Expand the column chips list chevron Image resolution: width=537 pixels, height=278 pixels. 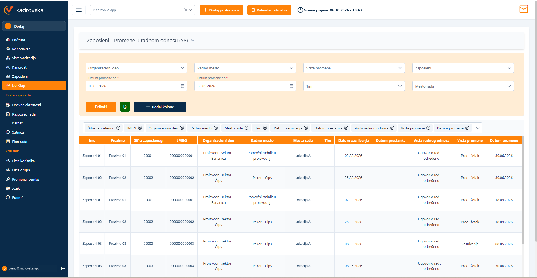coord(478,128)
